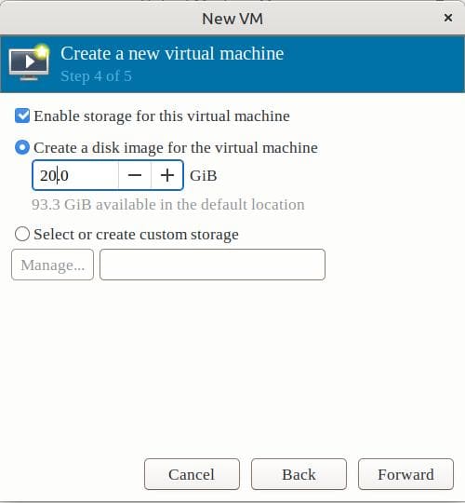
Task: Increase disk size with plus button
Action: 167,175
